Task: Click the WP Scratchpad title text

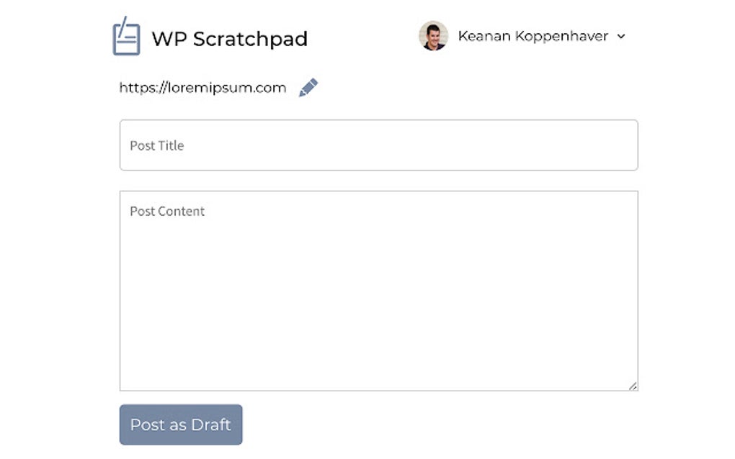Action: pos(229,38)
